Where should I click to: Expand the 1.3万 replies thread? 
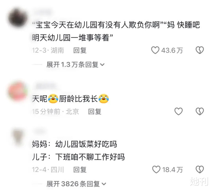75,65
